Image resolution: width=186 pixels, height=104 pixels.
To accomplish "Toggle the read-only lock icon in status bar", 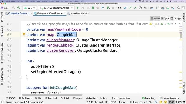I will click(151, 102).
